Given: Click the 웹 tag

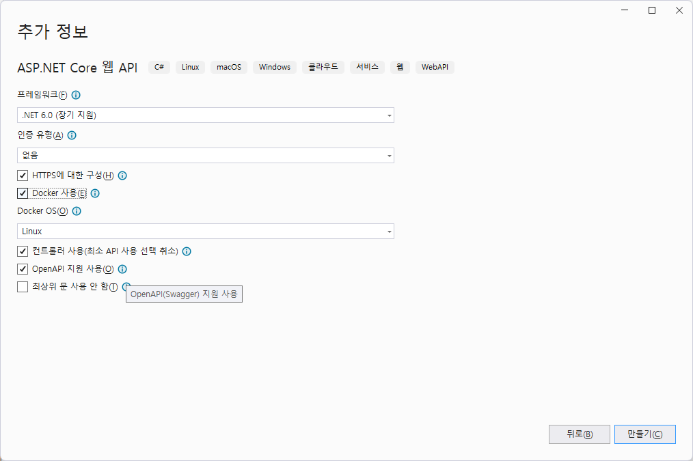Looking at the screenshot, I should tap(400, 67).
